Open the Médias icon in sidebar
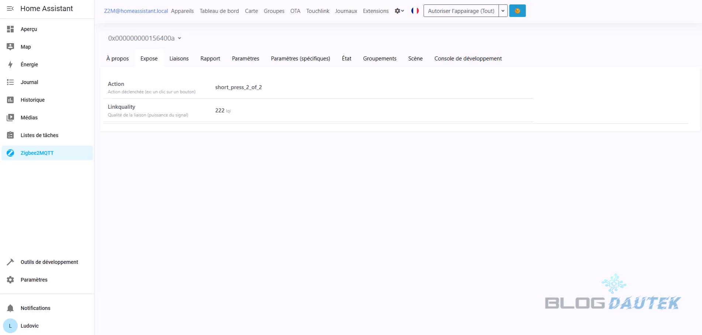 [10, 118]
